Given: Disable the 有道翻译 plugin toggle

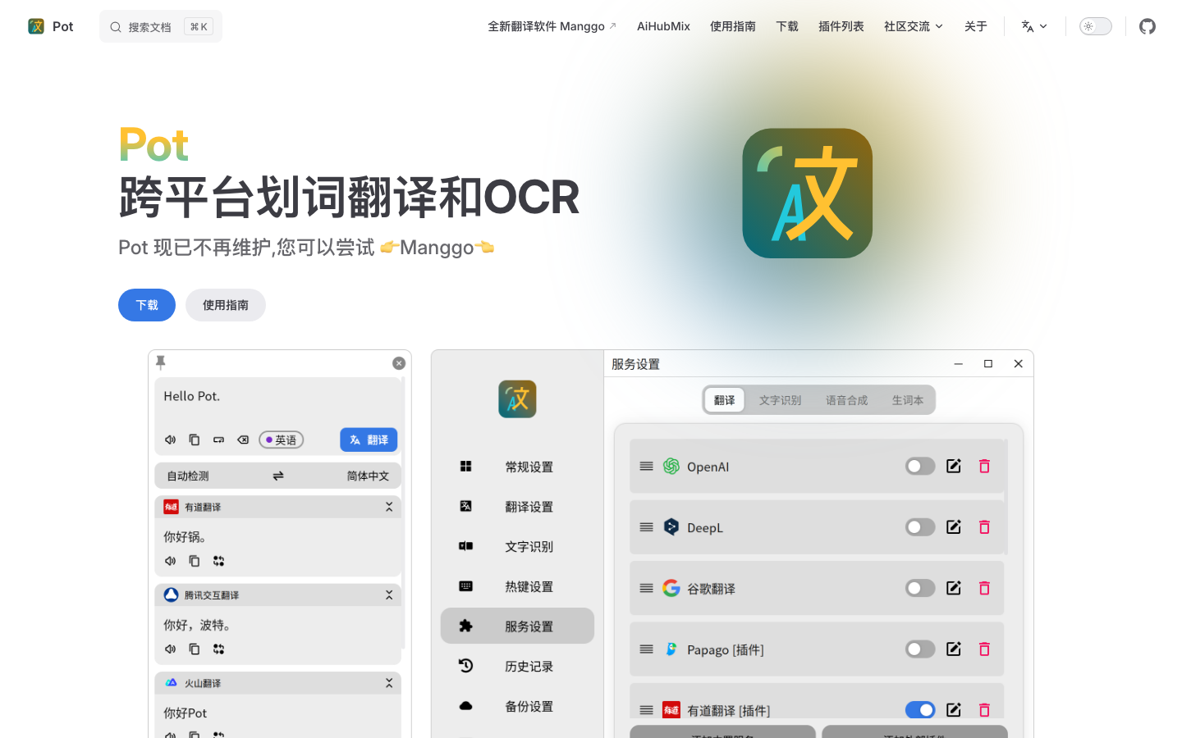Looking at the screenshot, I should coord(920,710).
